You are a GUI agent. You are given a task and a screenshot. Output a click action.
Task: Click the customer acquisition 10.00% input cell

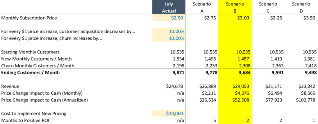point(169,32)
